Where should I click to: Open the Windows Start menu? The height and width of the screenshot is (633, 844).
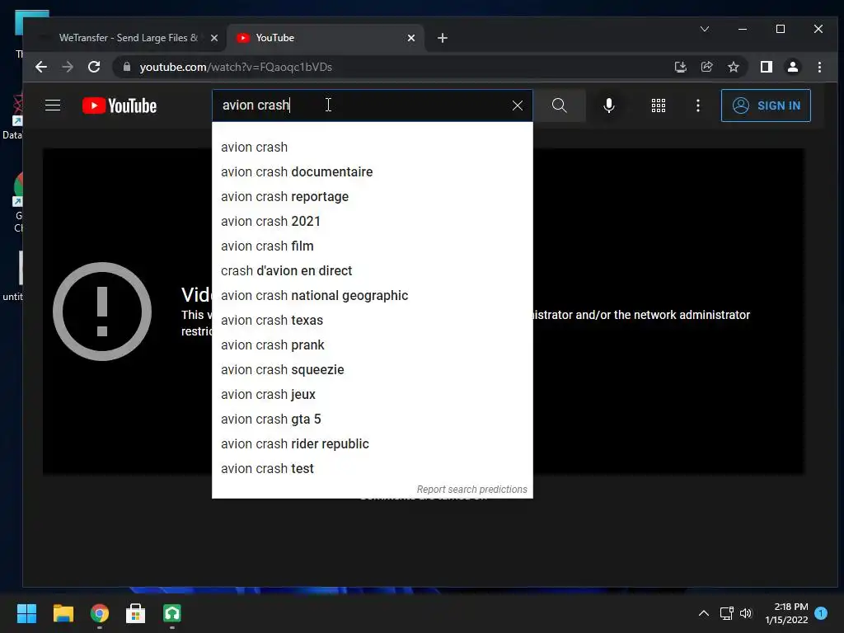click(26, 613)
